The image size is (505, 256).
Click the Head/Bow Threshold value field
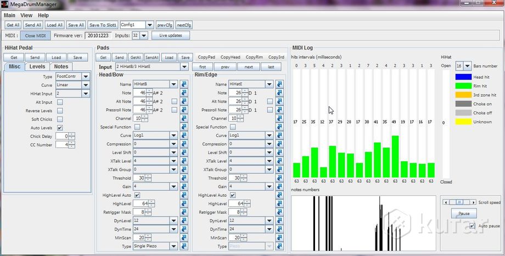point(139,178)
